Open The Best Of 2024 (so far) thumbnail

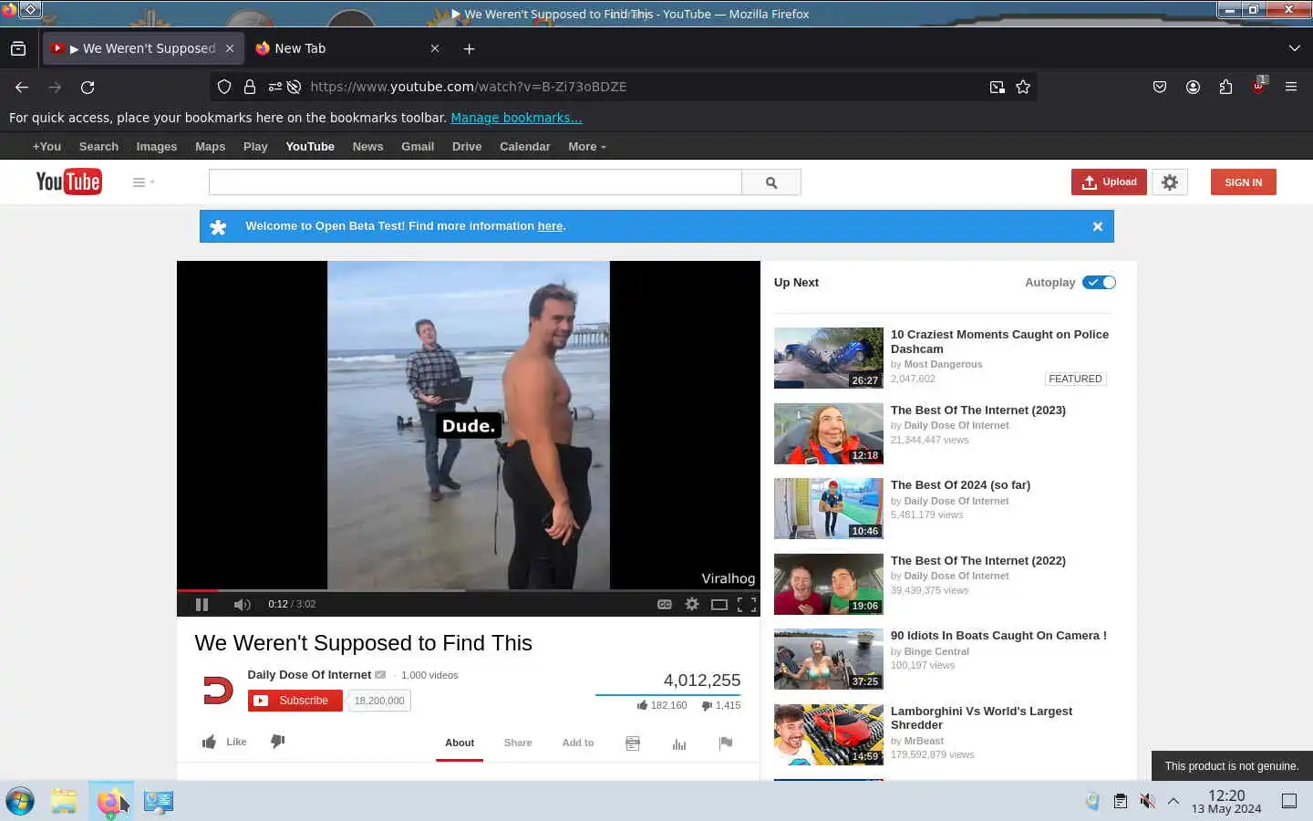829,508
